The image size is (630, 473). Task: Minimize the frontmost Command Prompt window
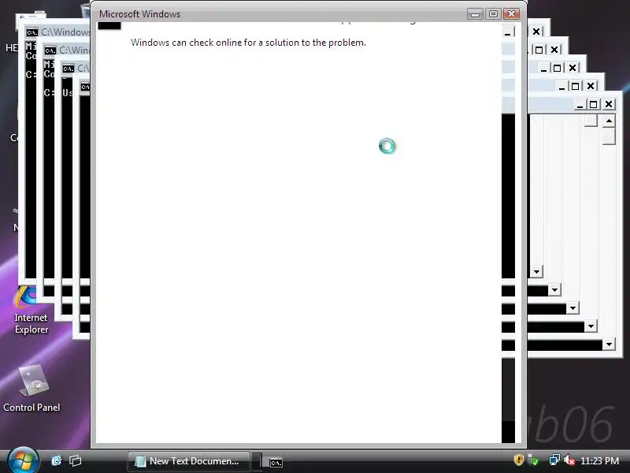pyautogui.click(x=579, y=104)
